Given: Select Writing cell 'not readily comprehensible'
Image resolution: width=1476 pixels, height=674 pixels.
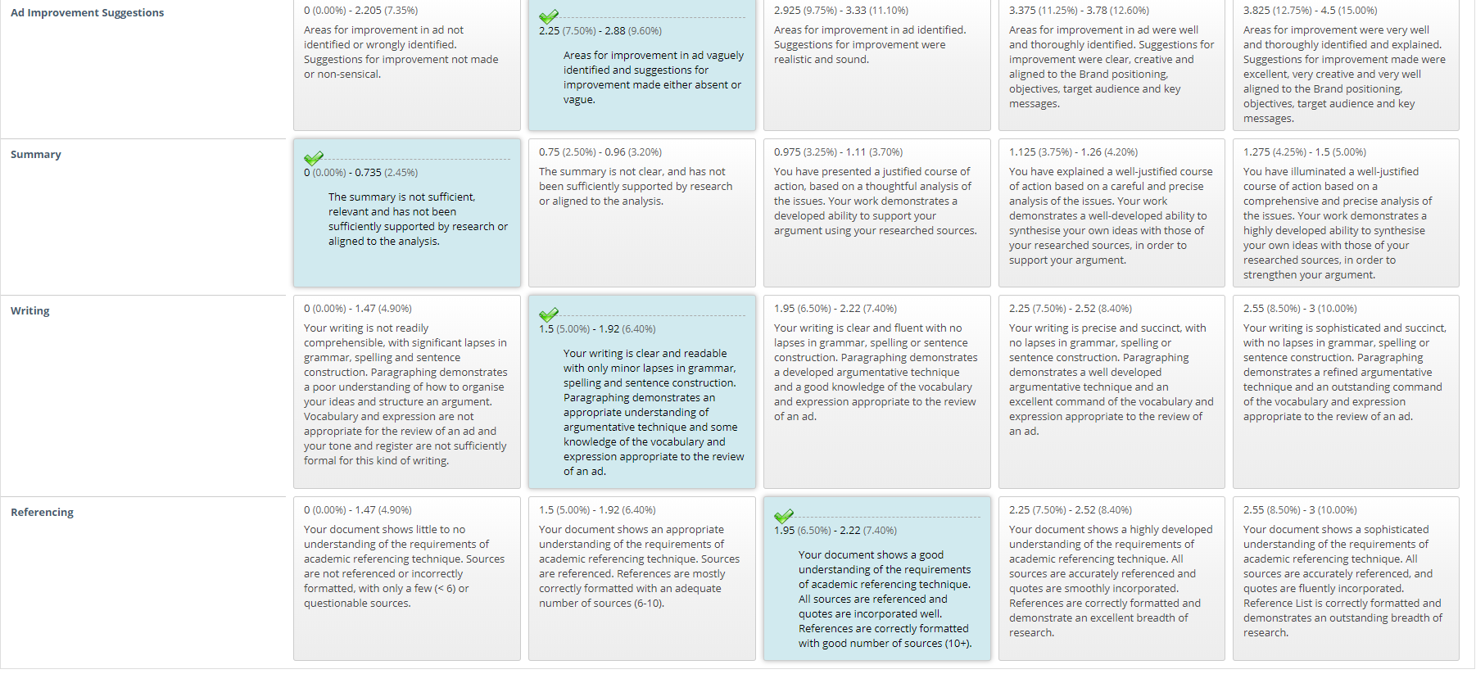Looking at the screenshot, I should (407, 392).
